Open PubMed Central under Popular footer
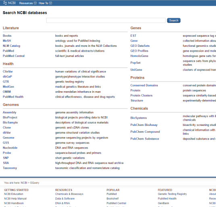Image resolution: width=216 pixels, height=207 pixels. (x=116, y=203)
